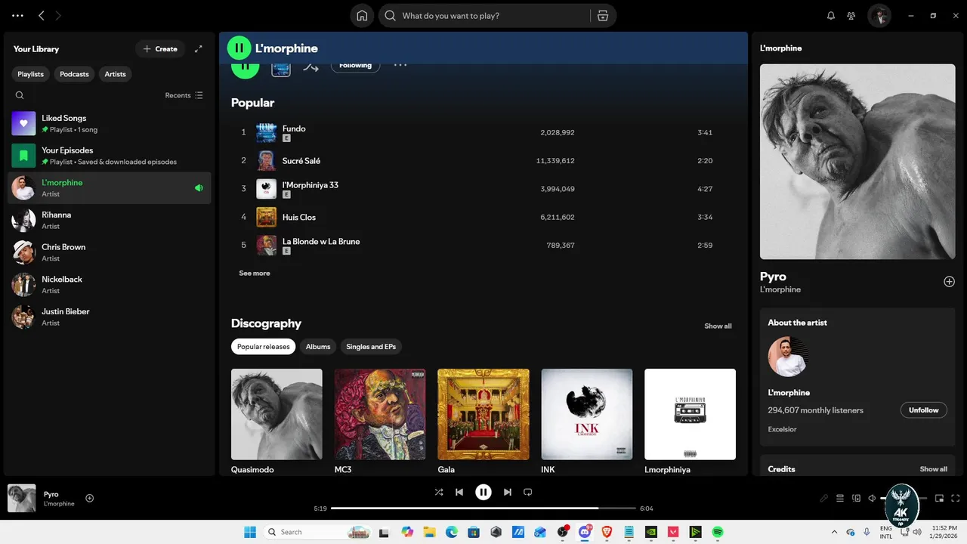Viewport: 967px width, 544px height.
Task: Toggle repeat in the player controls
Action: 528,492
